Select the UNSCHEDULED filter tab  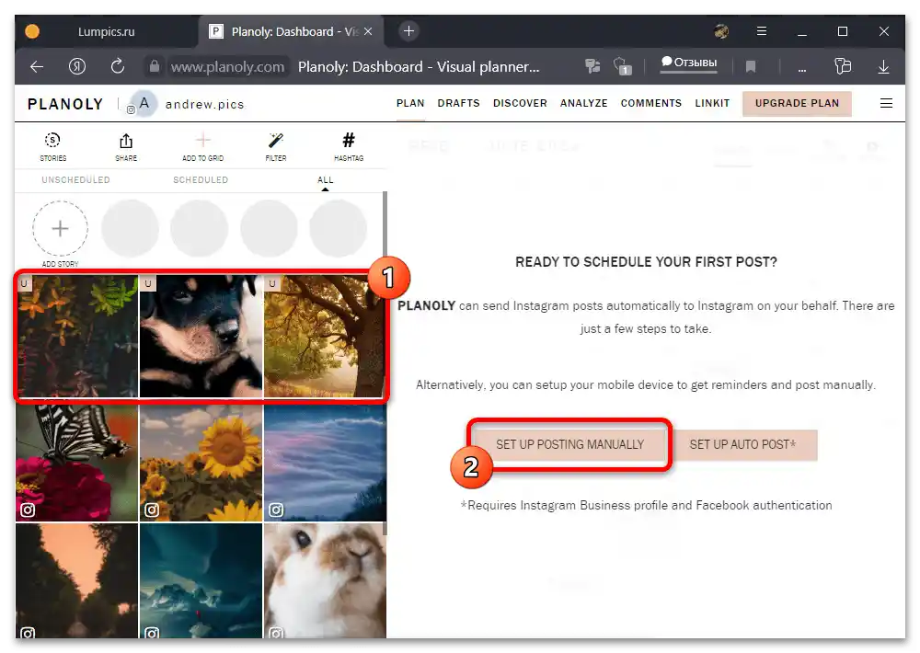(75, 180)
